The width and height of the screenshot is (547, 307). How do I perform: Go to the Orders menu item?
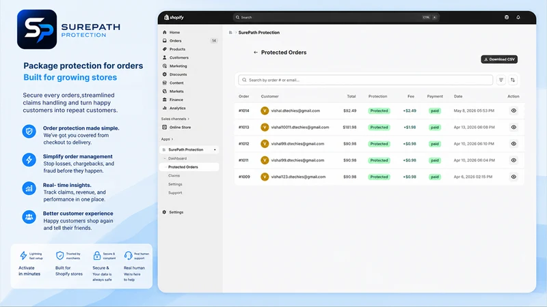click(x=176, y=41)
